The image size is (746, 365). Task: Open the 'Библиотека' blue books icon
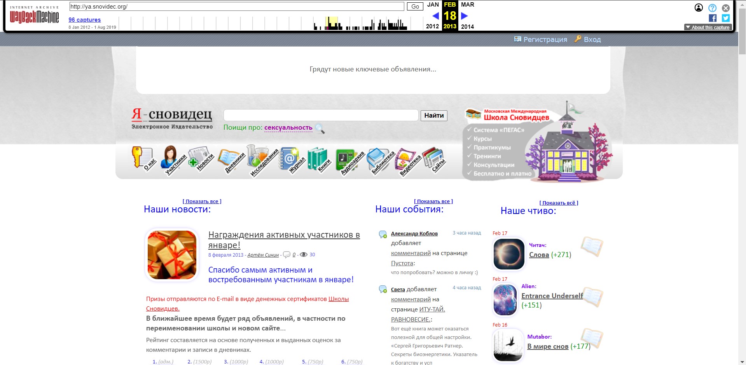pyautogui.click(x=380, y=162)
